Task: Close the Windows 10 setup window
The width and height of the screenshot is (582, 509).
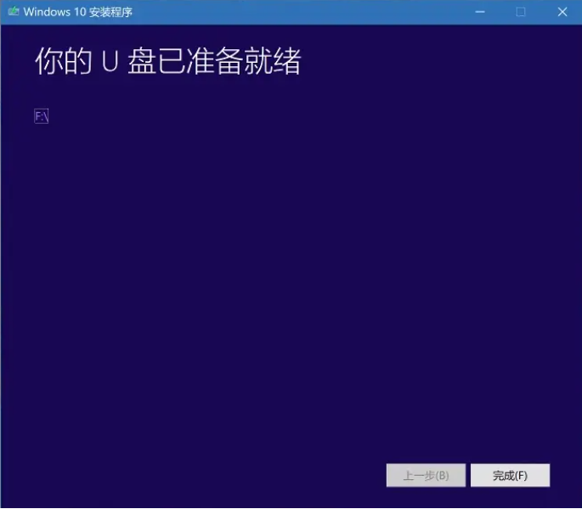Action: coord(562,12)
